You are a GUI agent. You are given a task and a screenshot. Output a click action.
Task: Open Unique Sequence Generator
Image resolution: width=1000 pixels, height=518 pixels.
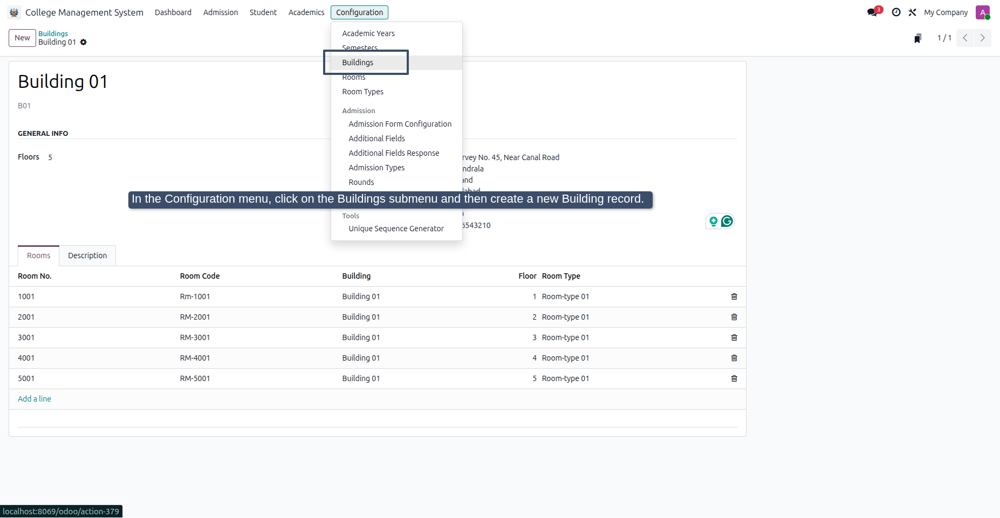coord(396,229)
